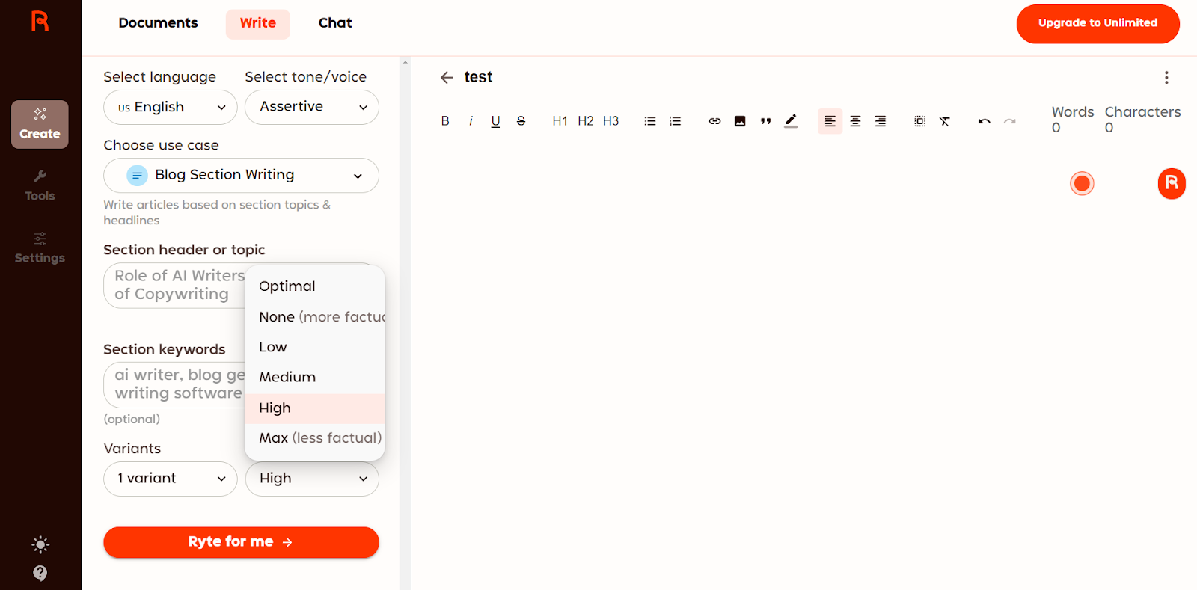
Task: Open the Blog Section Writing use case dropdown
Action: tap(241, 175)
